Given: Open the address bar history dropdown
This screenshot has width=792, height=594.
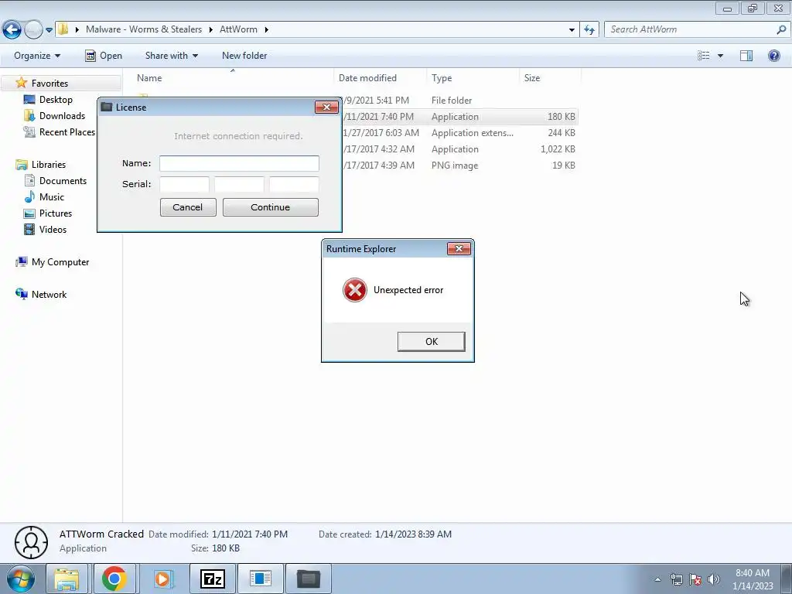Looking at the screenshot, I should 572,30.
